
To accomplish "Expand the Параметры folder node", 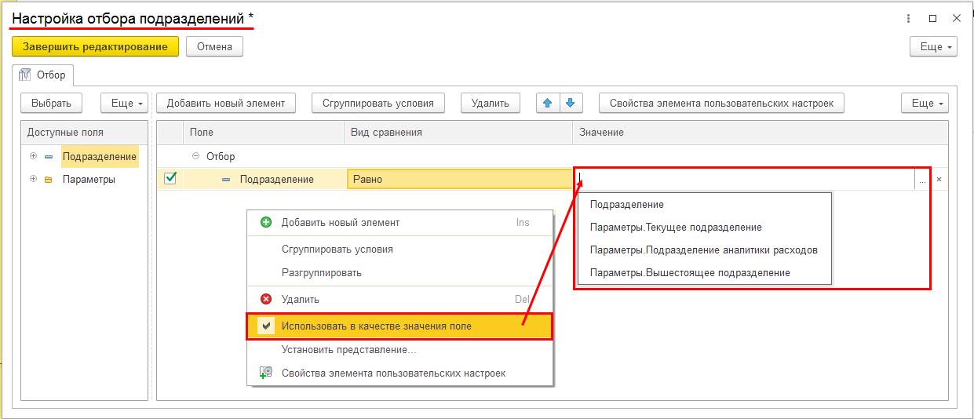I will click(33, 179).
